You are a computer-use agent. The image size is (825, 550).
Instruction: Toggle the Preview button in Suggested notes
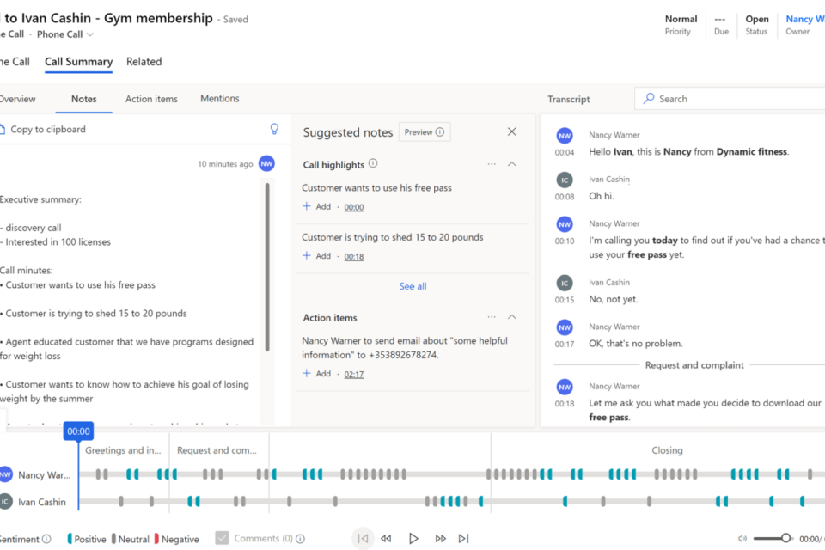[x=425, y=132]
